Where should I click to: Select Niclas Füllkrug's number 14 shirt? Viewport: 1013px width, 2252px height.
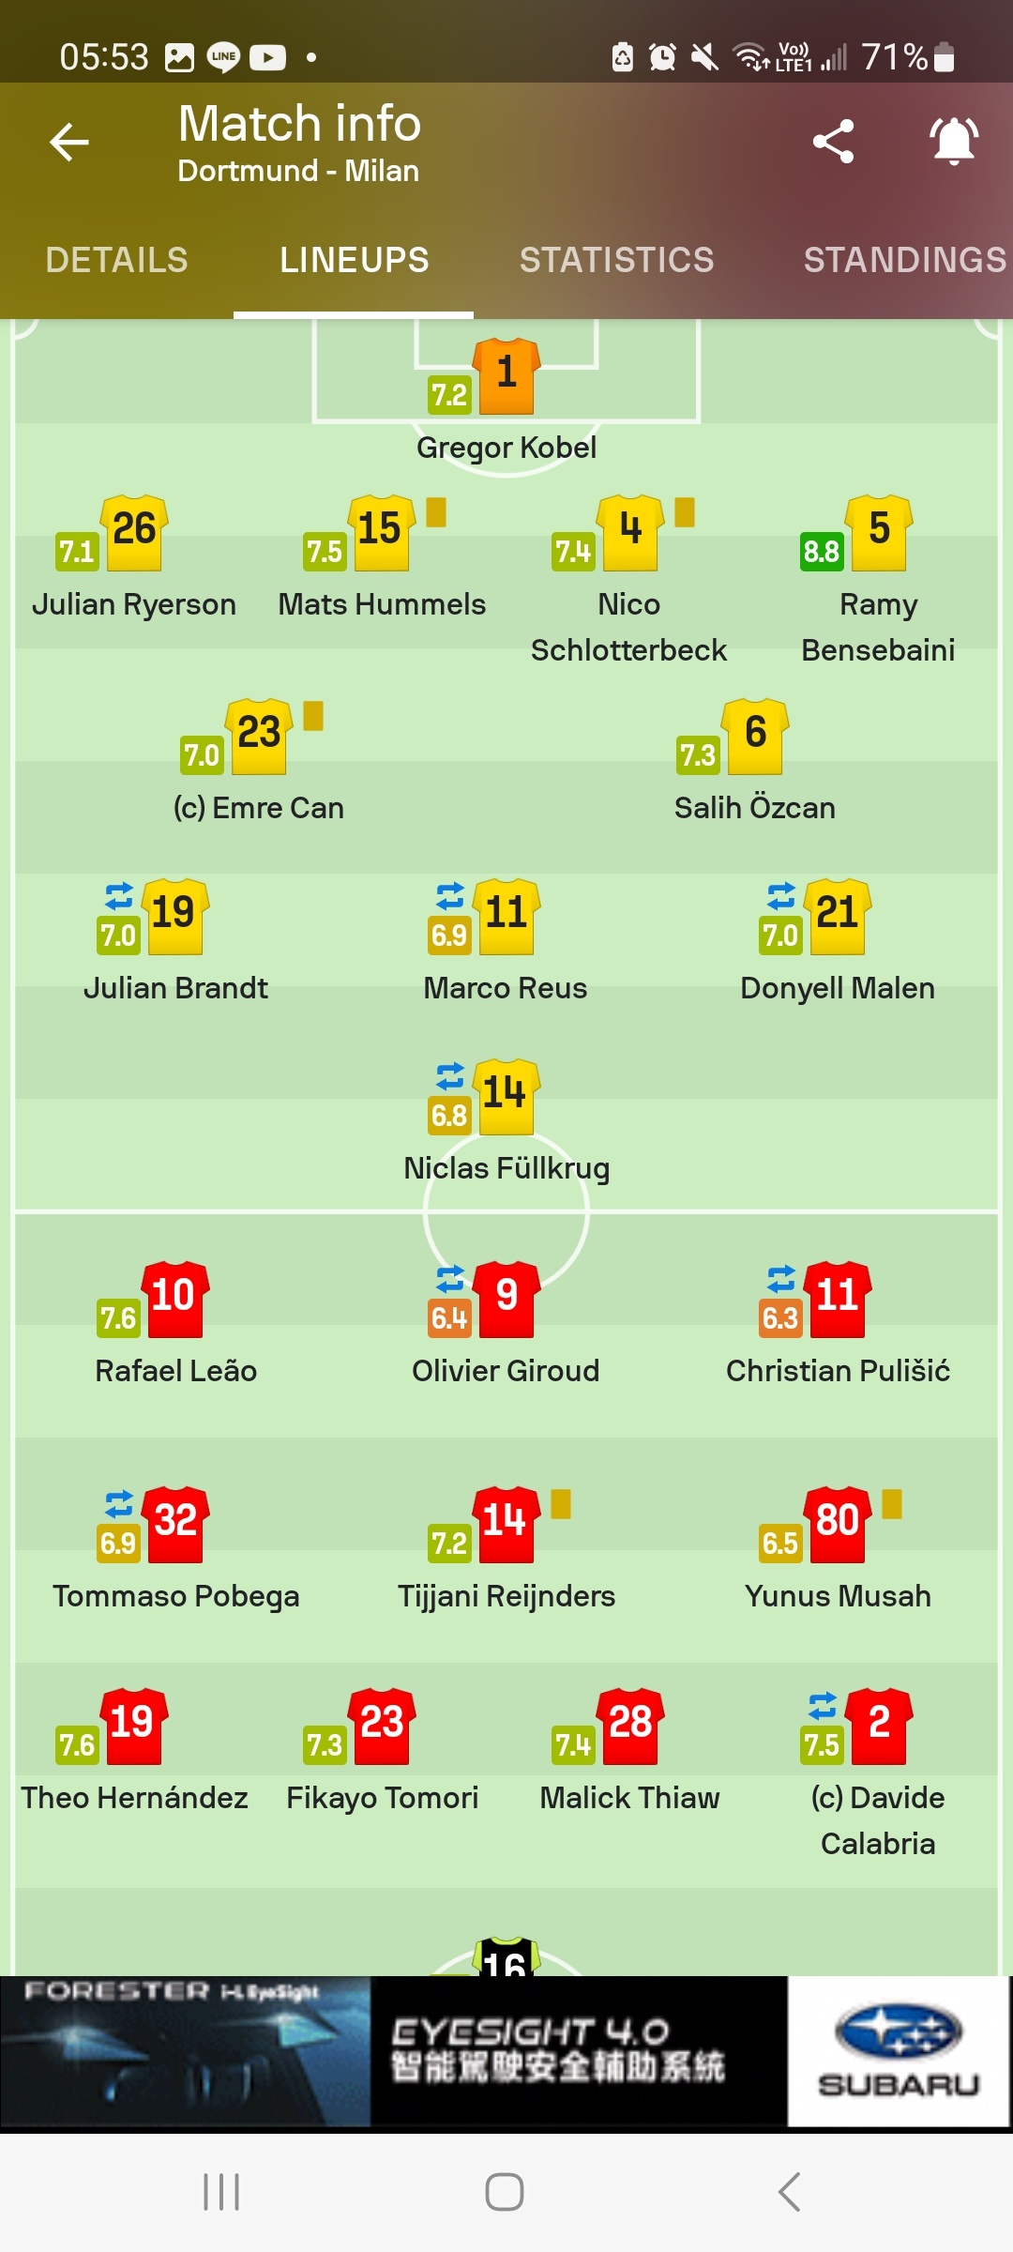point(506,1097)
